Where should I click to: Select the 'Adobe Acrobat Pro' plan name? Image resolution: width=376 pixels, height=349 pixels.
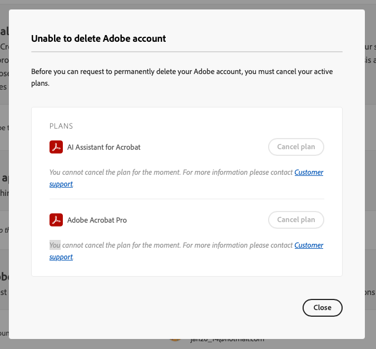pos(97,220)
